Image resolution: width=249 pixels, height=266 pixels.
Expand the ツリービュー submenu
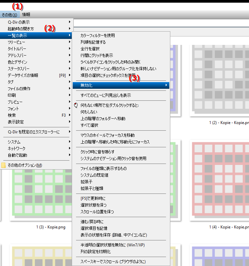(x=17, y=42)
